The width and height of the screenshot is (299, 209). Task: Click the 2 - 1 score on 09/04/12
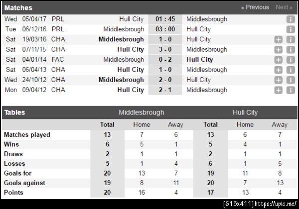click(165, 90)
